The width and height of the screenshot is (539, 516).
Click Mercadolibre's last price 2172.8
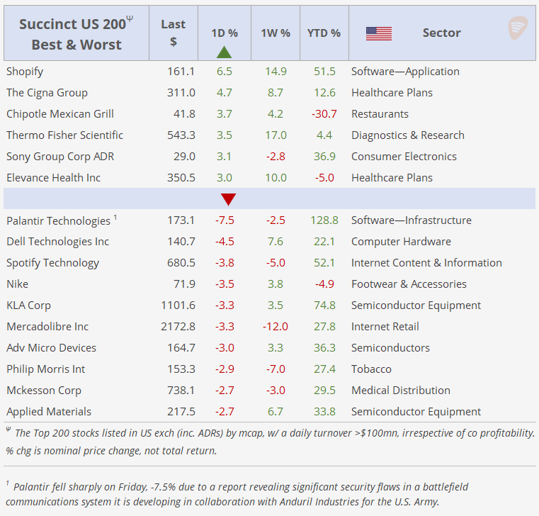[178, 327]
